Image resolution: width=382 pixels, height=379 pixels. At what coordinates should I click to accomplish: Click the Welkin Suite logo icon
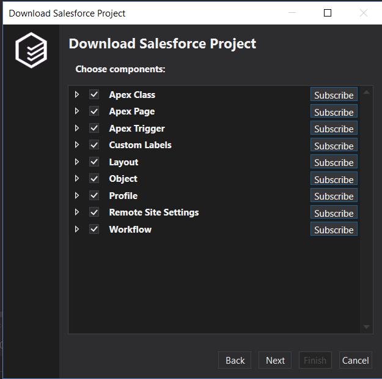click(31, 50)
